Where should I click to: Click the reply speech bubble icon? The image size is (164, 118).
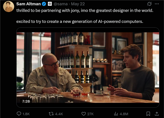click(19, 114)
